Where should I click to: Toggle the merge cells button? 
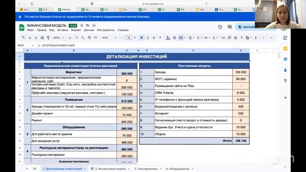(181, 38)
